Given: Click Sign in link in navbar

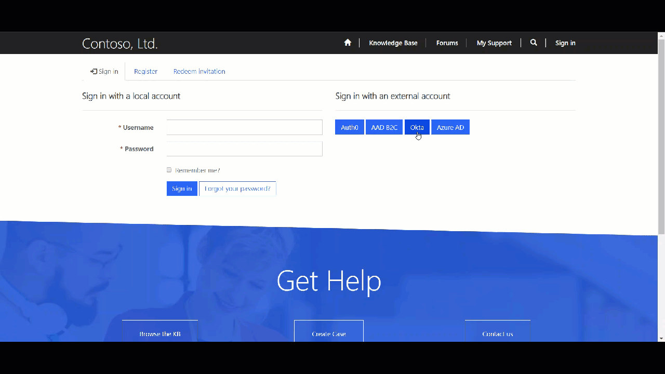Looking at the screenshot, I should click(x=565, y=43).
